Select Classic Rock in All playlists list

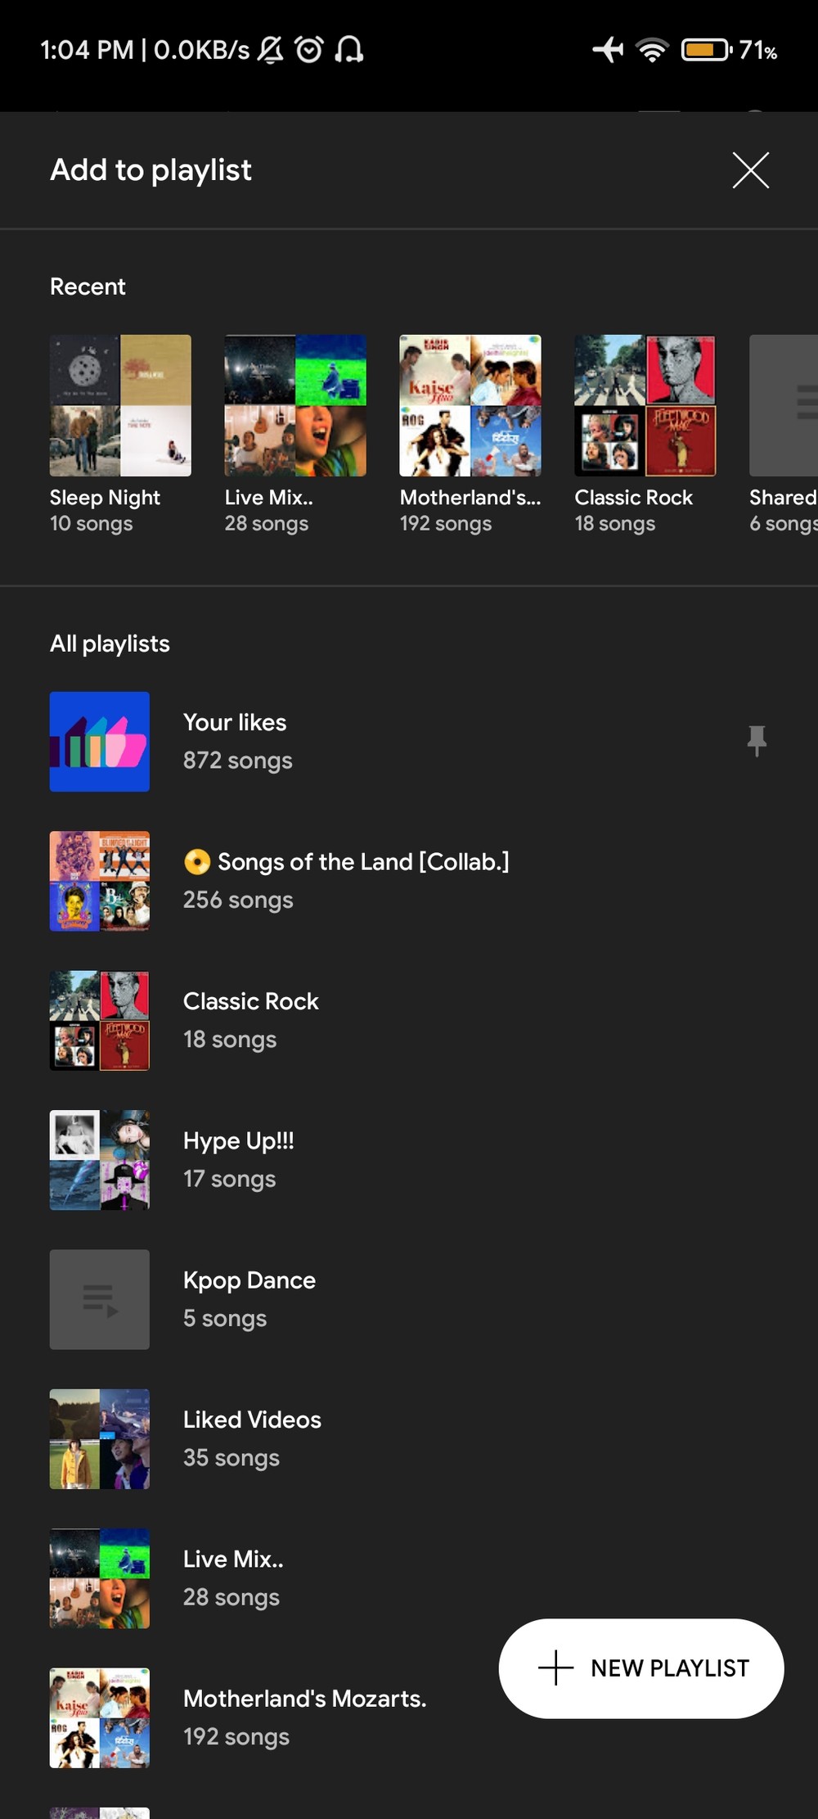[x=250, y=1020]
